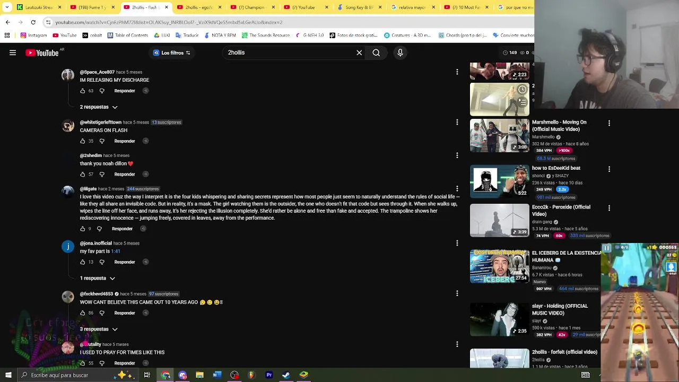
Task: Clear the 2hollis search text
Action: [359, 53]
